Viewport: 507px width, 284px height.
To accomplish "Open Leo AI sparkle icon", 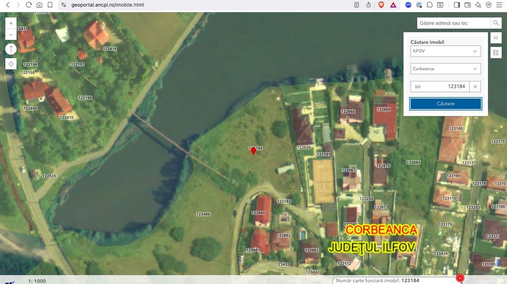I will (x=478, y=5).
